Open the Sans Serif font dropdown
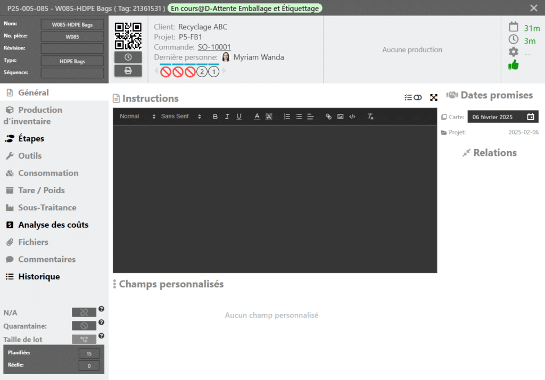This screenshot has width=545, height=380. click(x=181, y=117)
